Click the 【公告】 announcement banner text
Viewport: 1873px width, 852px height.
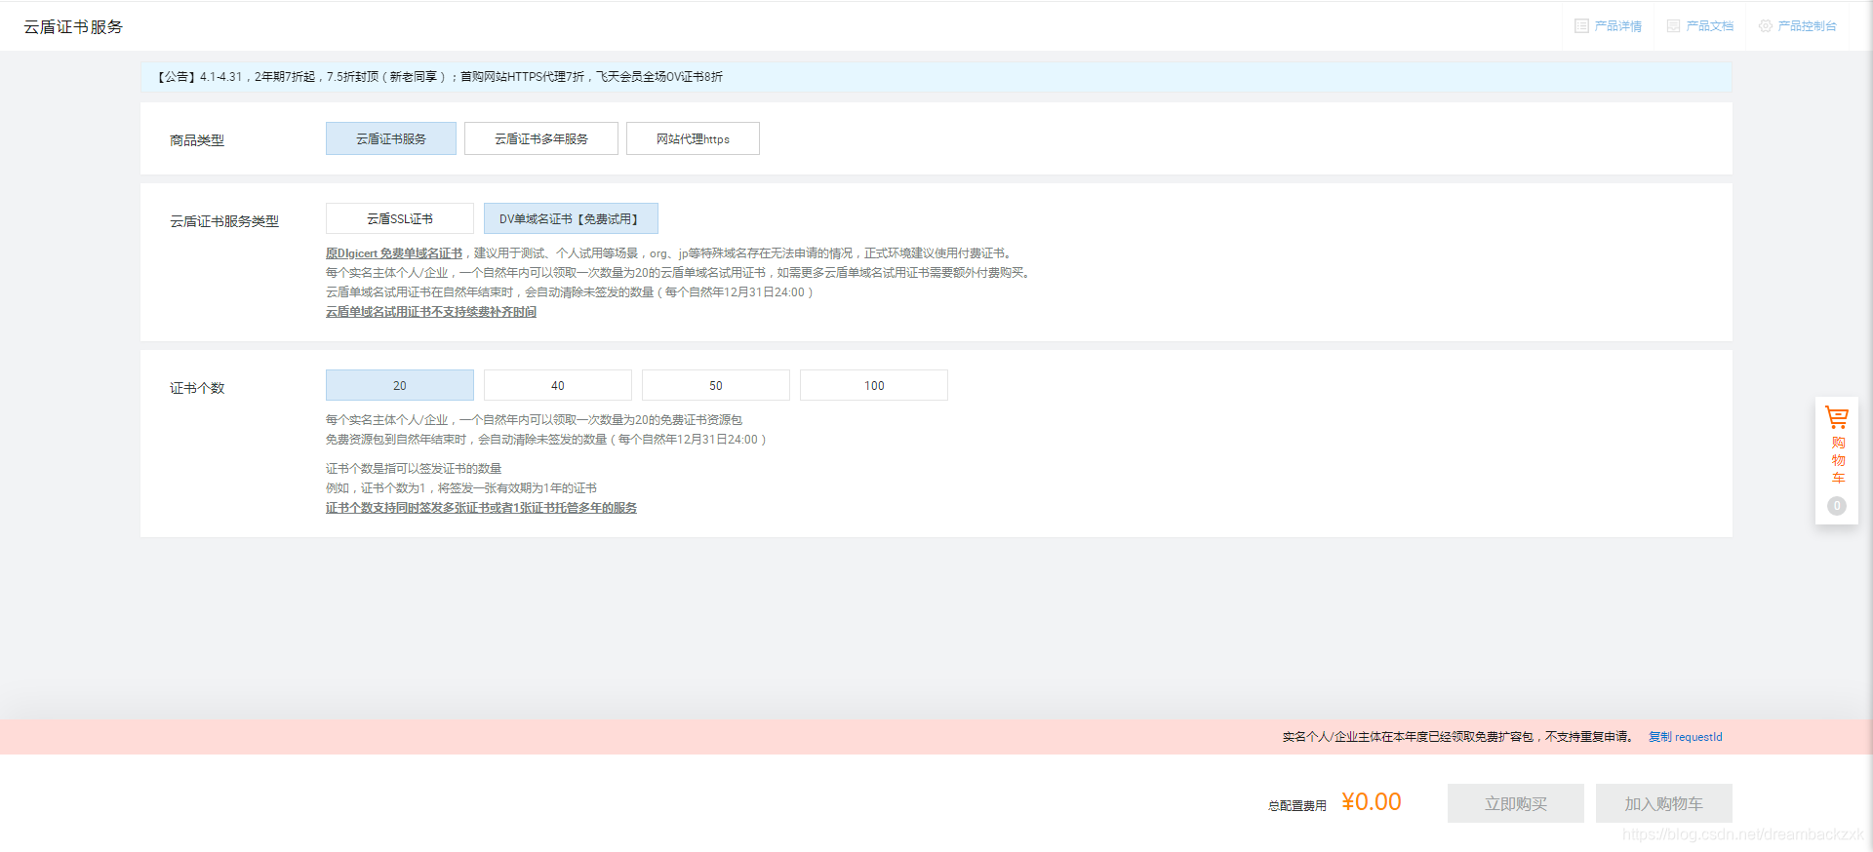pos(440,77)
